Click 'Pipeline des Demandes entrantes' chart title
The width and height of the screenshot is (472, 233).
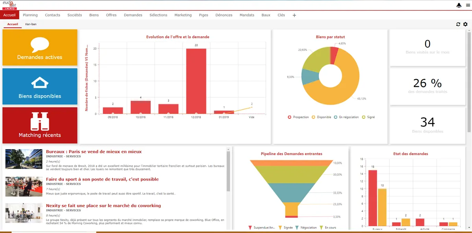click(x=291, y=154)
